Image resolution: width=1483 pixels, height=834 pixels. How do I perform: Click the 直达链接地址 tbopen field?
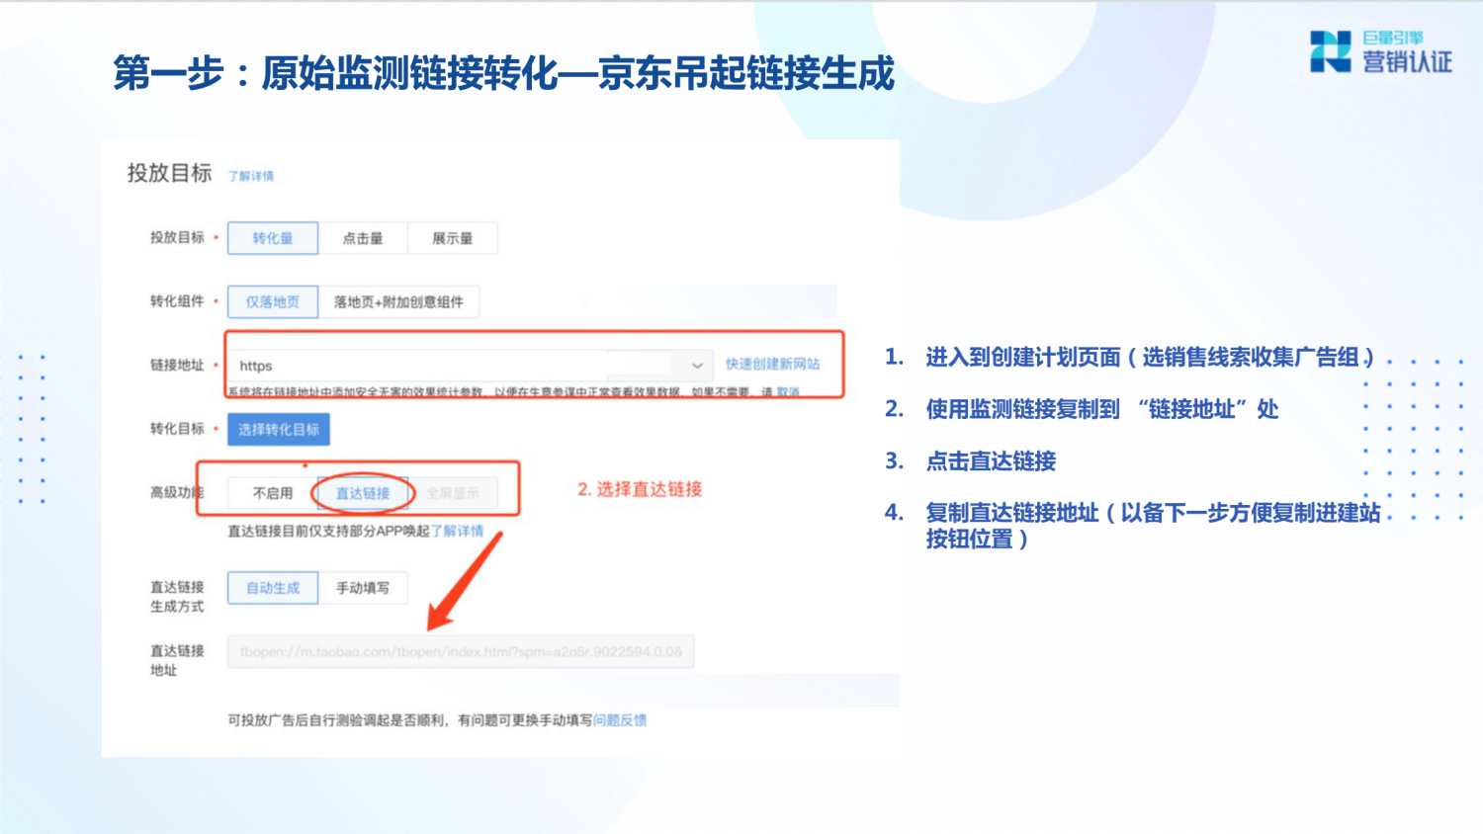[461, 652]
